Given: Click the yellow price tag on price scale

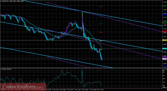Looking at the screenshot, I should click(x=165, y=40).
